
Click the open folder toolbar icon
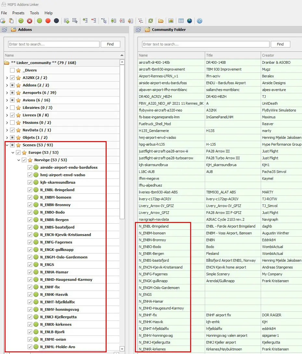pos(161,21)
